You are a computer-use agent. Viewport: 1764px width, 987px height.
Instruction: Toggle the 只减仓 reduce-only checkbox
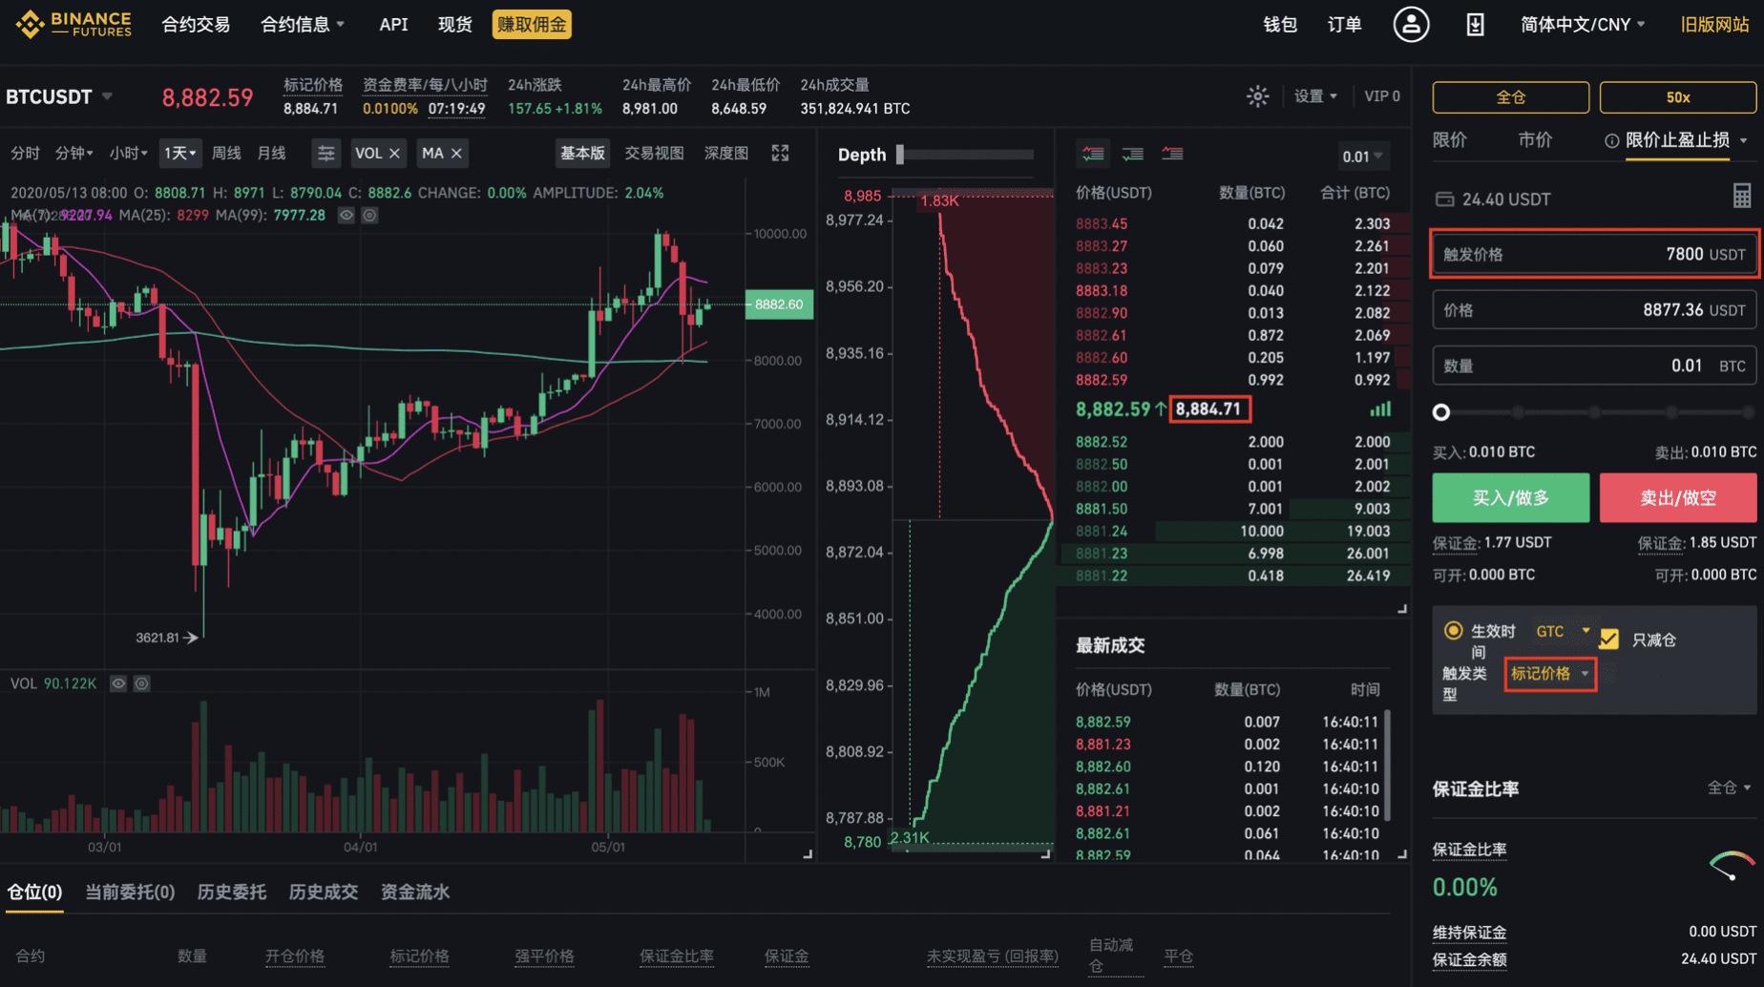(1609, 640)
